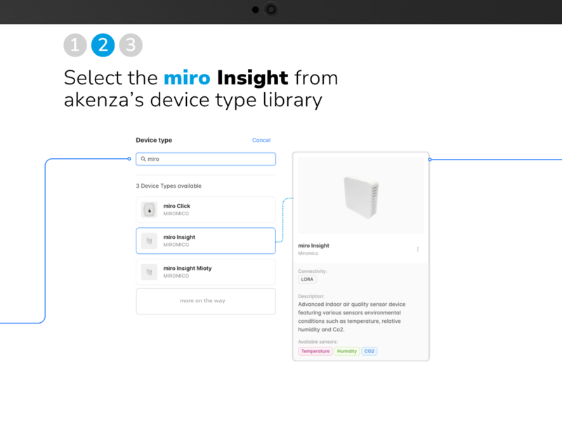The image size is (562, 422).
Task: Click the miro Insight Mioty device icon
Action: (x=148, y=271)
